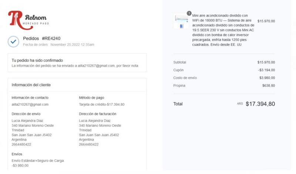
Task: Click the email in the confirmation message
Action: [96, 66]
